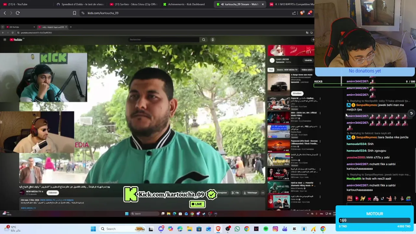The image size is (416, 234).
Task: Open the Brave Shields lion icon
Action: tap(302, 13)
